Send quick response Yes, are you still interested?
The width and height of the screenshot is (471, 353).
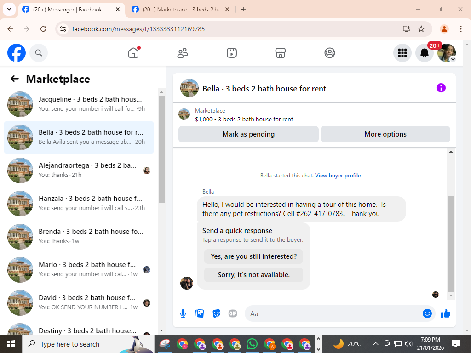pos(254,256)
